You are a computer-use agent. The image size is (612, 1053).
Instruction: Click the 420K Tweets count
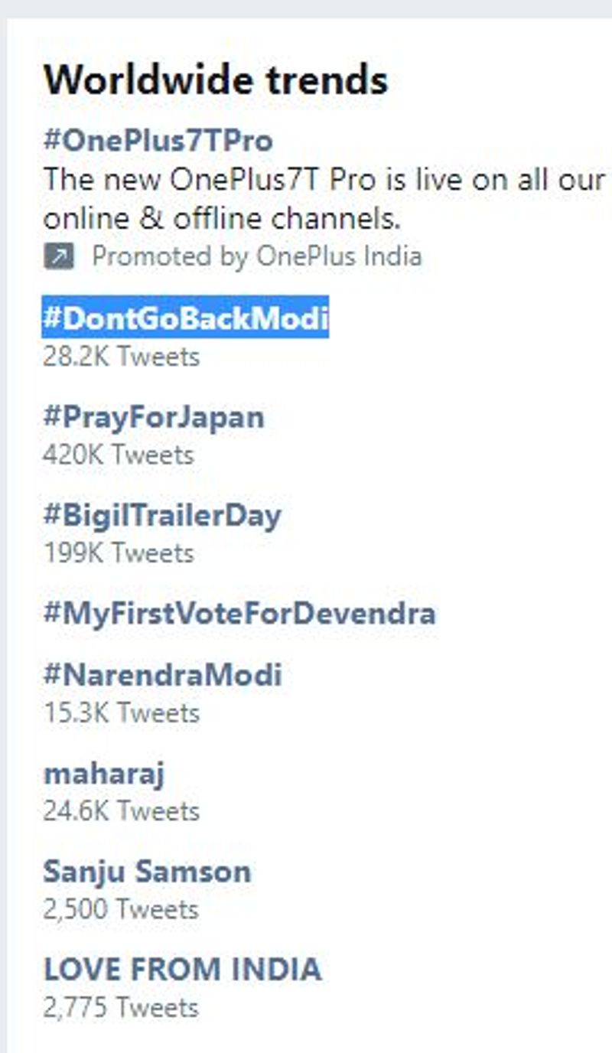[x=119, y=455]
